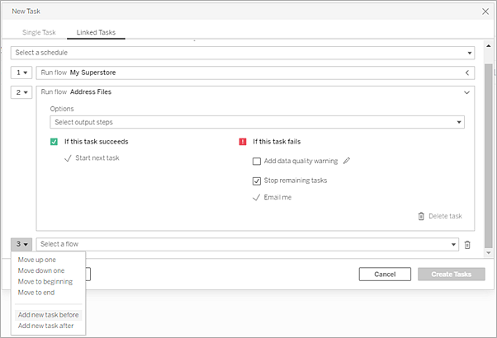This screenshot has width=497, height=338.
Task: Click the scrollbar down arrow
Action: pyautogui.click(x=489, y=252)
